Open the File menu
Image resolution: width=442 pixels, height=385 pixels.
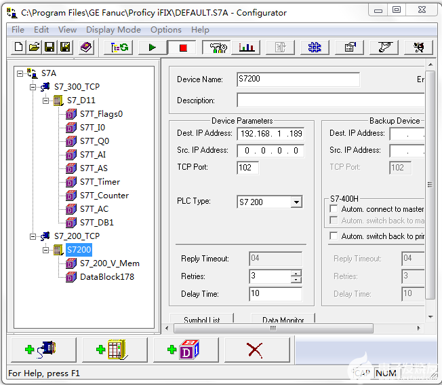[x=18, y=30]
